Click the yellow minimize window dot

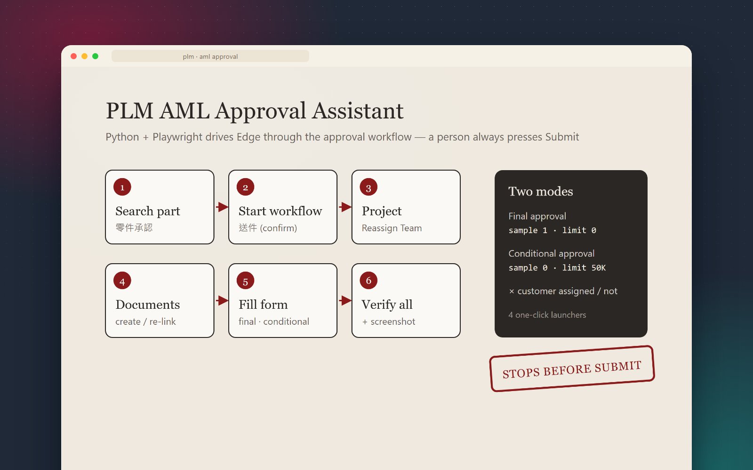coord(85,56)
